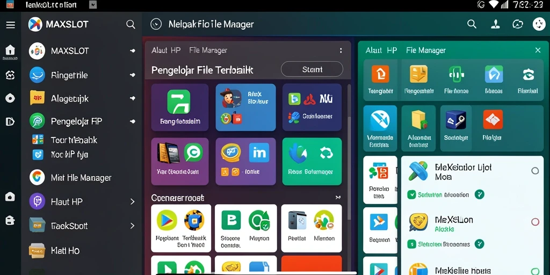Viewport: 550px width, 275px height.
Task: Click the refresh chat icon in top toolbar
Action: pyautogui.click(x=518, y=24)
